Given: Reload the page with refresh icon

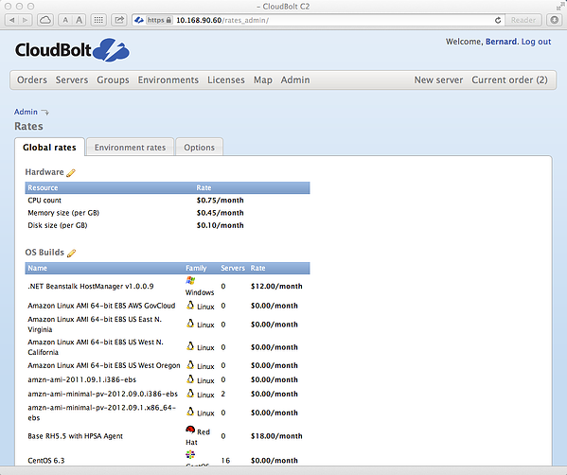Looking at the screenshot, I should point(498,20).
